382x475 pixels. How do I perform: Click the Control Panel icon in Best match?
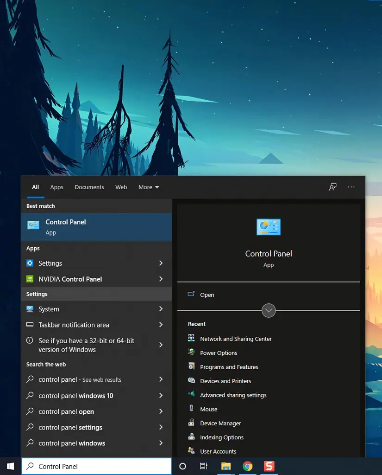click(x=33, y=225)
